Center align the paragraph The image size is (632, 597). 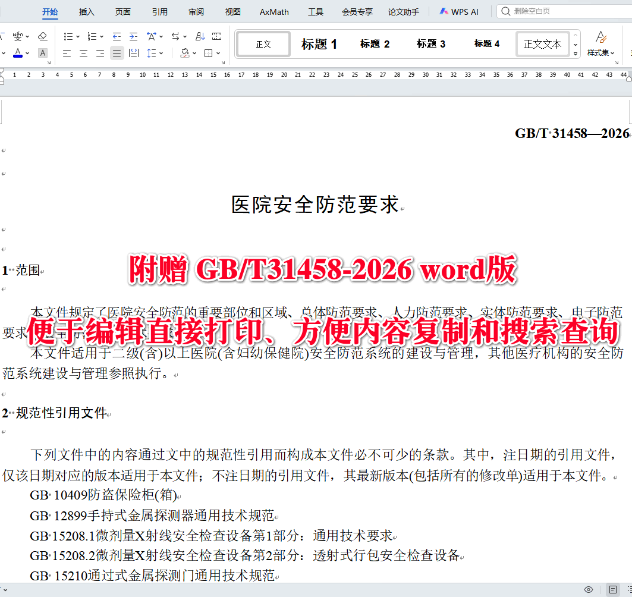(82, 53)
